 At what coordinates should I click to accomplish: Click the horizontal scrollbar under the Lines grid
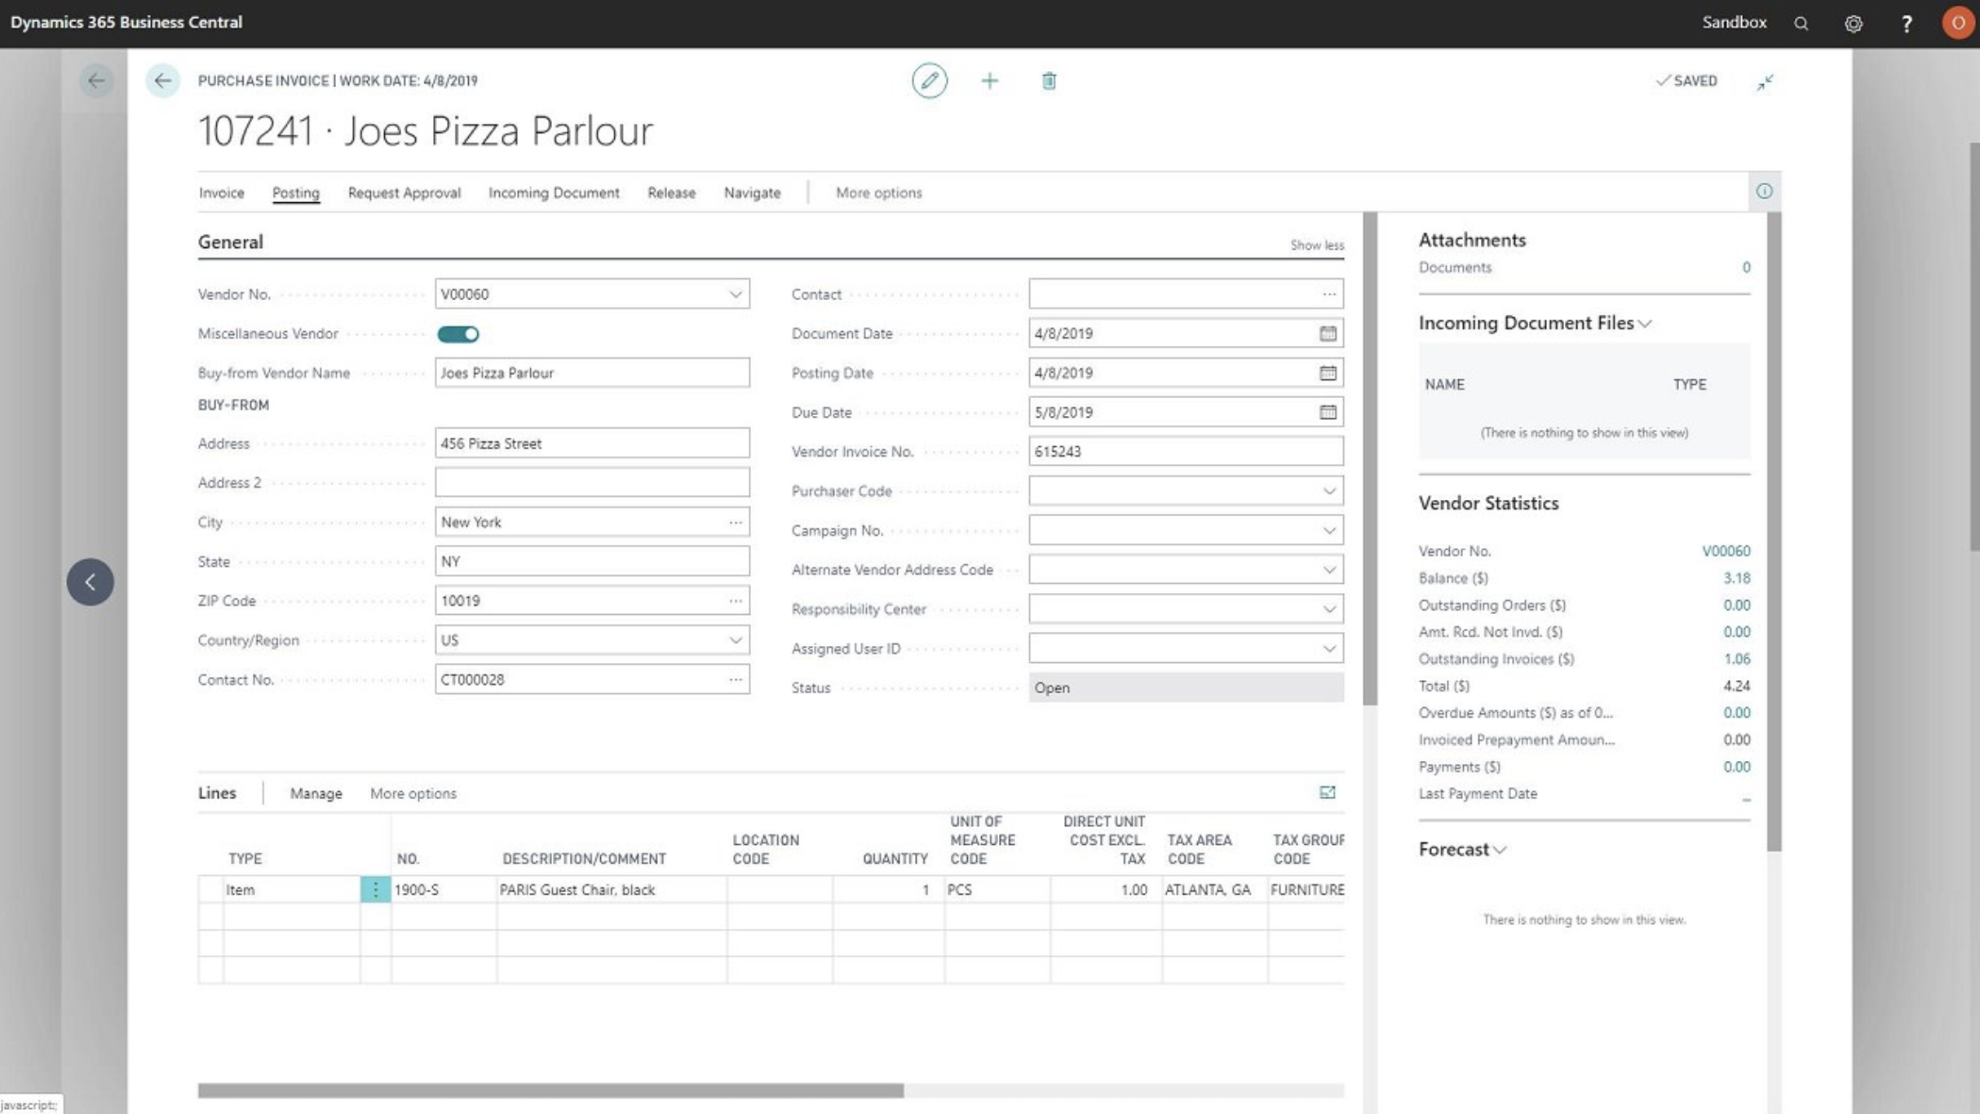pos(550,1090)
